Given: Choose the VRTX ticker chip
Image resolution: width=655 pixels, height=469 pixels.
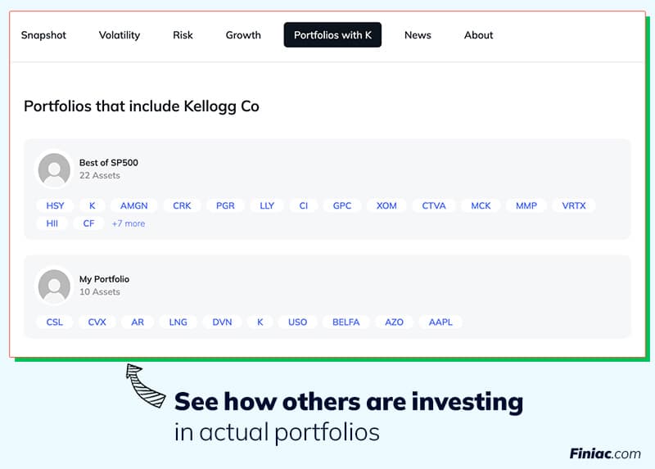Looking at the screenshot, I should (574, 205).
